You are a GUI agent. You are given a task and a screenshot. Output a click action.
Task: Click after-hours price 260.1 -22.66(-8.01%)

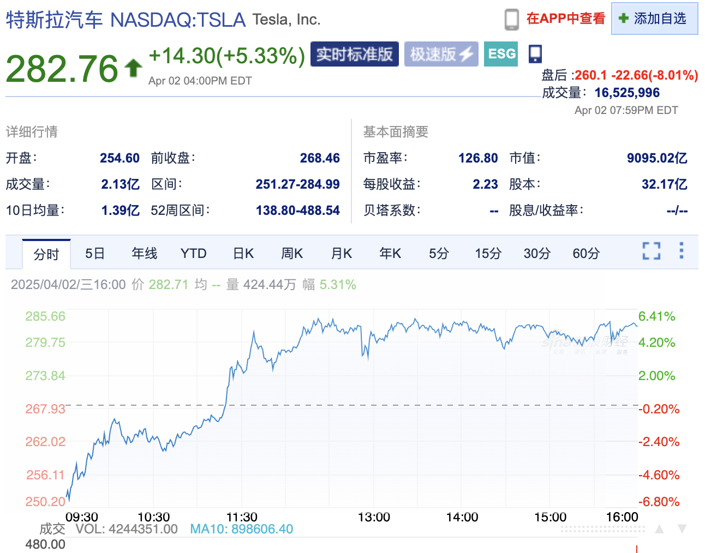pyautogui.click(x=636, y=75)
